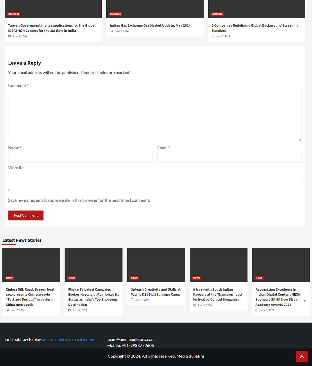312x366 pixels.
Task: Click inside the Comment text area
Action: [x=155, y=115]
